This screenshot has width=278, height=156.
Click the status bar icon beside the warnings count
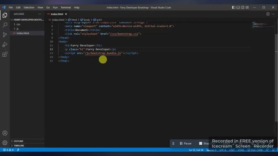(18, 150)
